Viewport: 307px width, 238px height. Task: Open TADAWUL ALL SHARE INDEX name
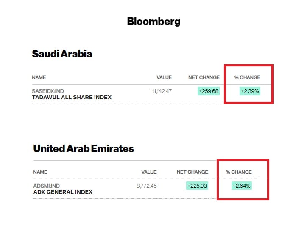point(72,97)
